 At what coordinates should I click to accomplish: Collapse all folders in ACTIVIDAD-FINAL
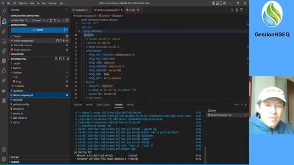point(68,59)
